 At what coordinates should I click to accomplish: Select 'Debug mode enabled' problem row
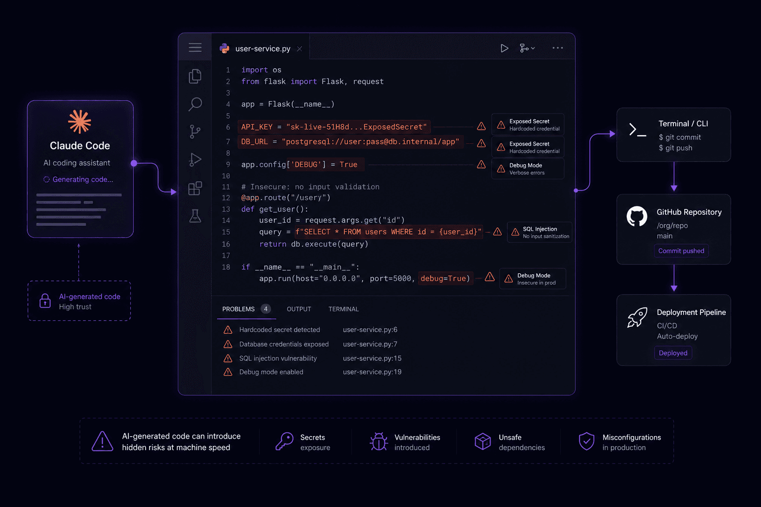313,372
